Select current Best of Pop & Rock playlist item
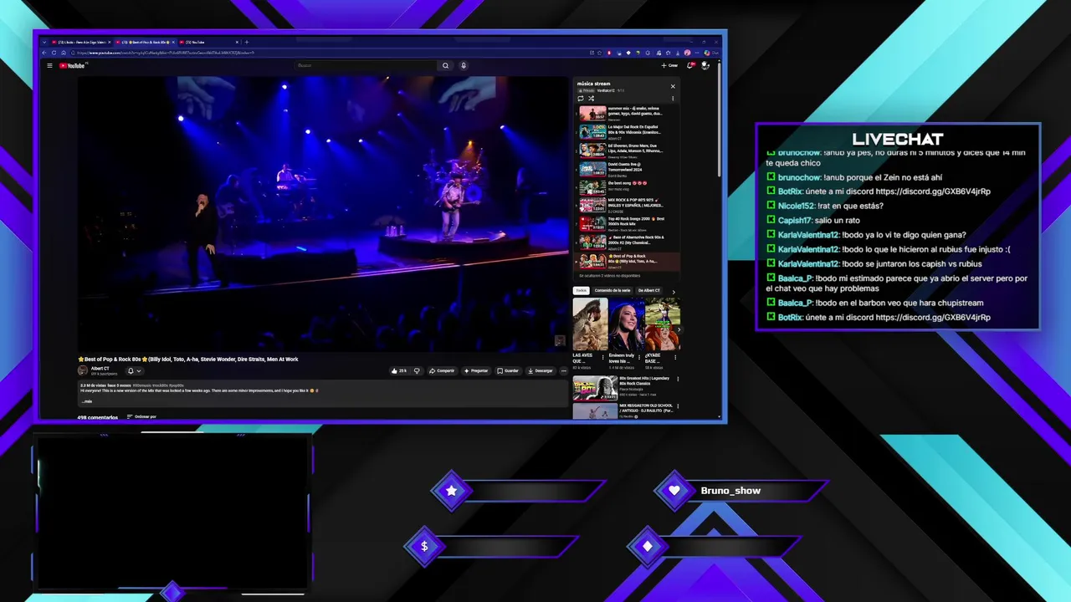 click(628, 260)
